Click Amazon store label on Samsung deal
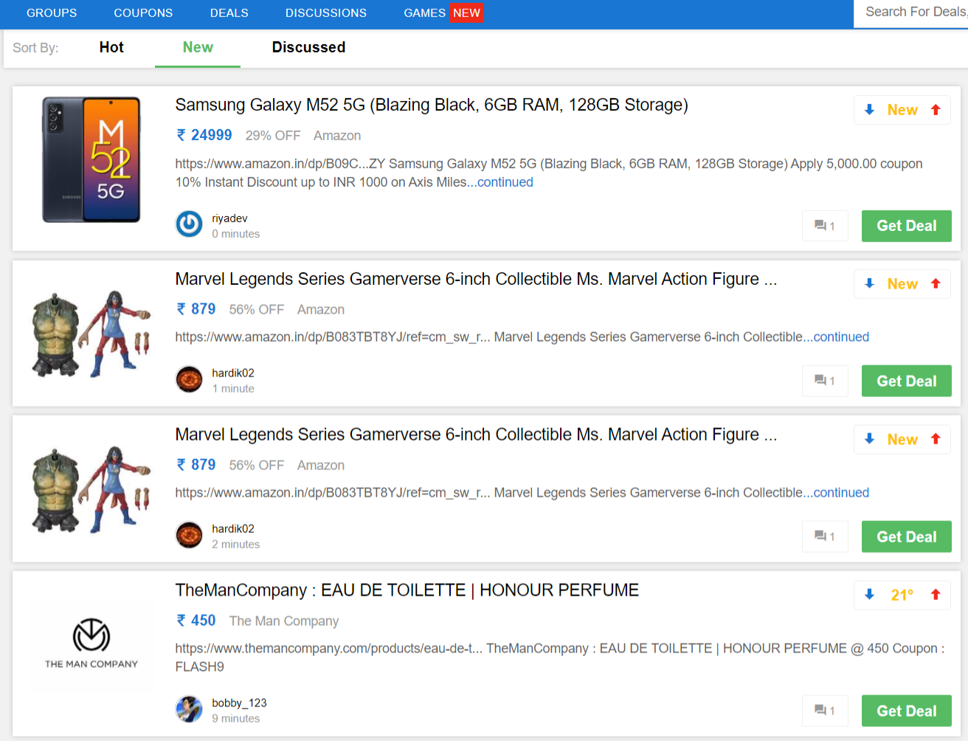 click(337, 136)
